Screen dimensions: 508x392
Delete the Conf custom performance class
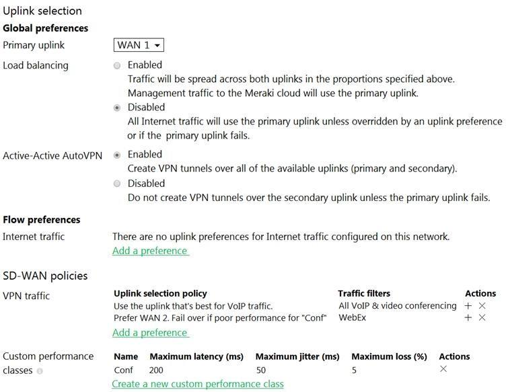443,369
